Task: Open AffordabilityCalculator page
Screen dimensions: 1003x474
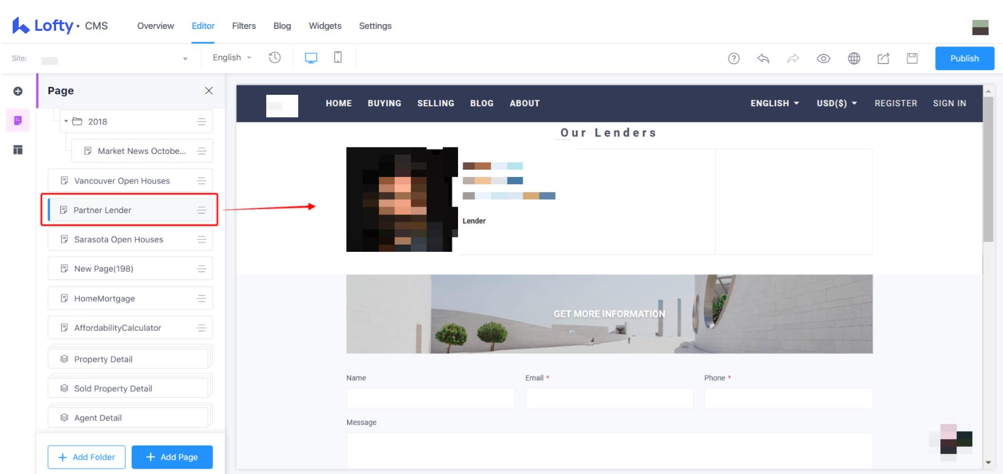Action: pos(130,328)
